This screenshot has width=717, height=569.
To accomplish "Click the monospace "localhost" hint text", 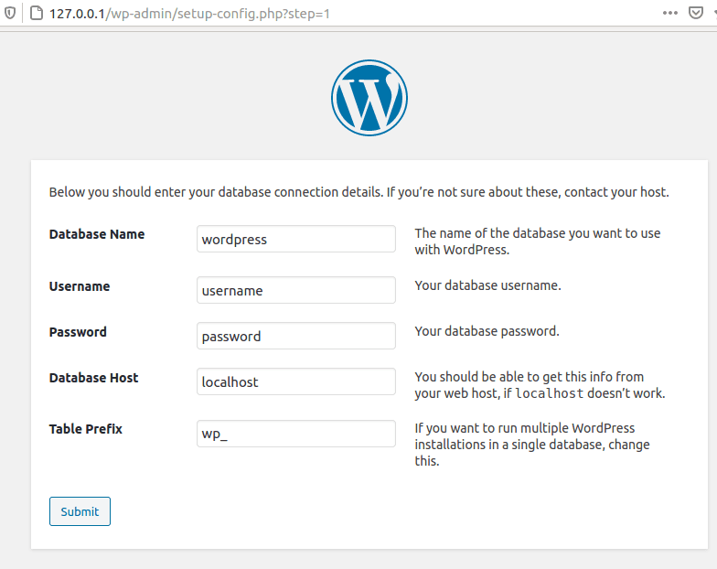I will click(550, 394).
